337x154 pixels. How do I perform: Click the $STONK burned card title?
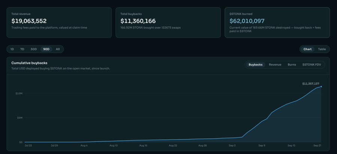pyautogui.click(x=241, y=14)
